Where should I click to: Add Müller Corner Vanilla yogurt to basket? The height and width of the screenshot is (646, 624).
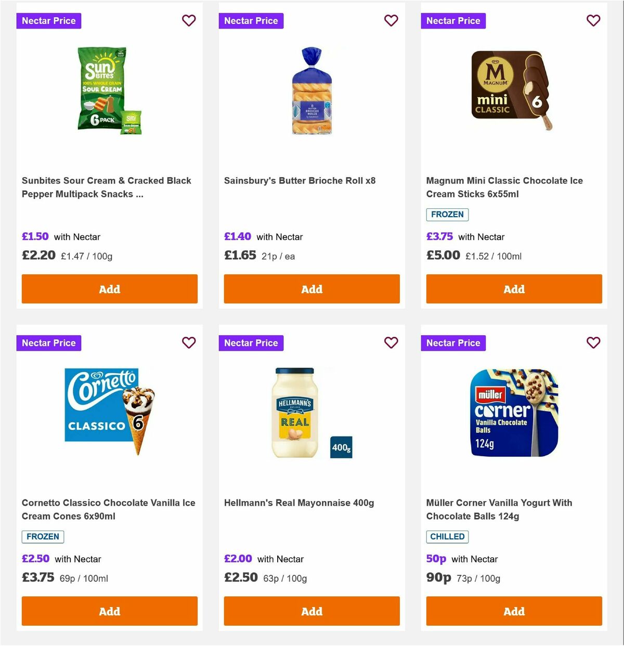point(514,611)
